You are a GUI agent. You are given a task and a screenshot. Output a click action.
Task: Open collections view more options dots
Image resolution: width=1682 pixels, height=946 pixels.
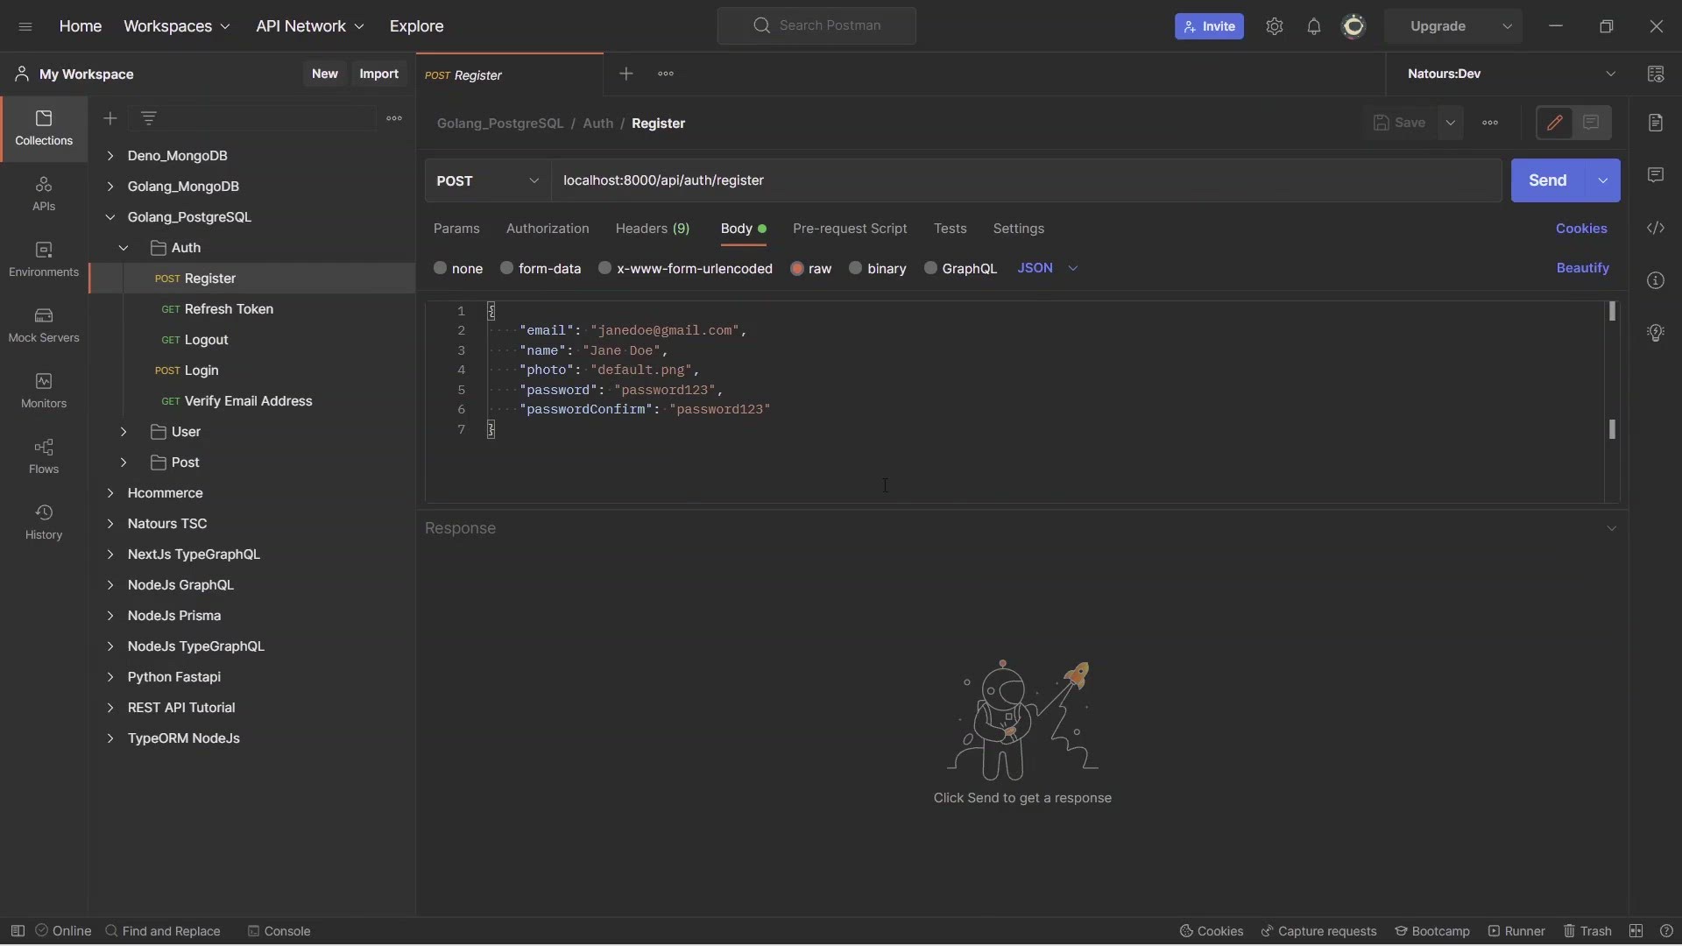(x=394, y=118)
